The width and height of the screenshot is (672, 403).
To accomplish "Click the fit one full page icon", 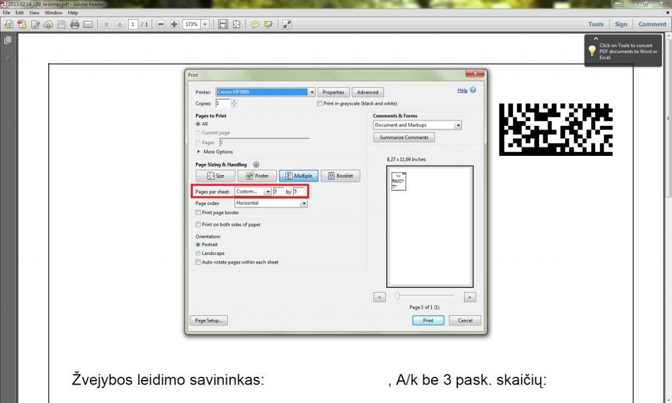I will point(236,24).
